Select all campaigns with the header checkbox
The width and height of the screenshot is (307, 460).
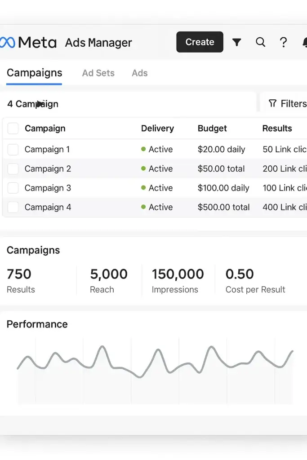pyautogui.click(x=13, y=128)
